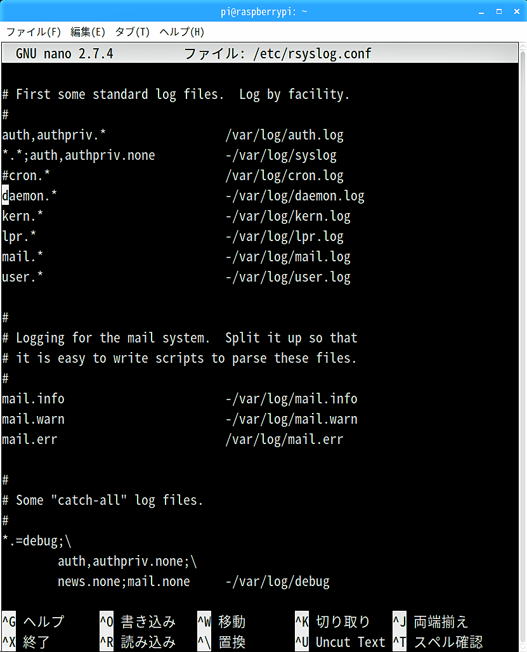Click the ^T スペル確認 shortcut
527x652 pixels.
[438, 642]
